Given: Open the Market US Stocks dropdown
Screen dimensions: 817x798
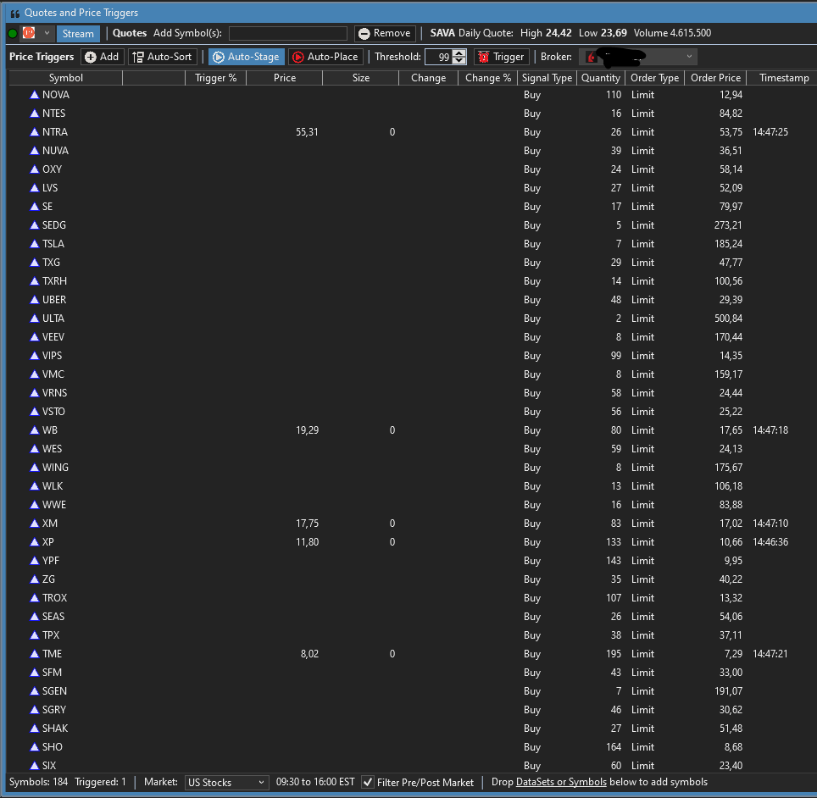Looking at the screenshot, I should [x=226, y=783].
